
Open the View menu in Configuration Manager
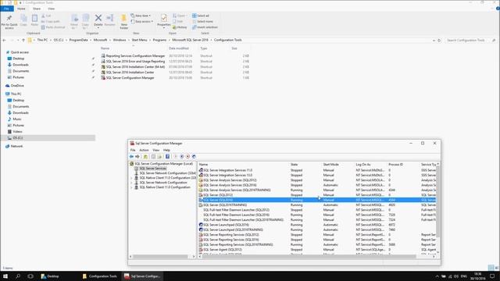tap(156, 150)
